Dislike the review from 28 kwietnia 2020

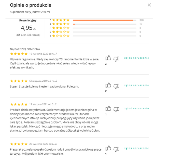tap(116, 149)
